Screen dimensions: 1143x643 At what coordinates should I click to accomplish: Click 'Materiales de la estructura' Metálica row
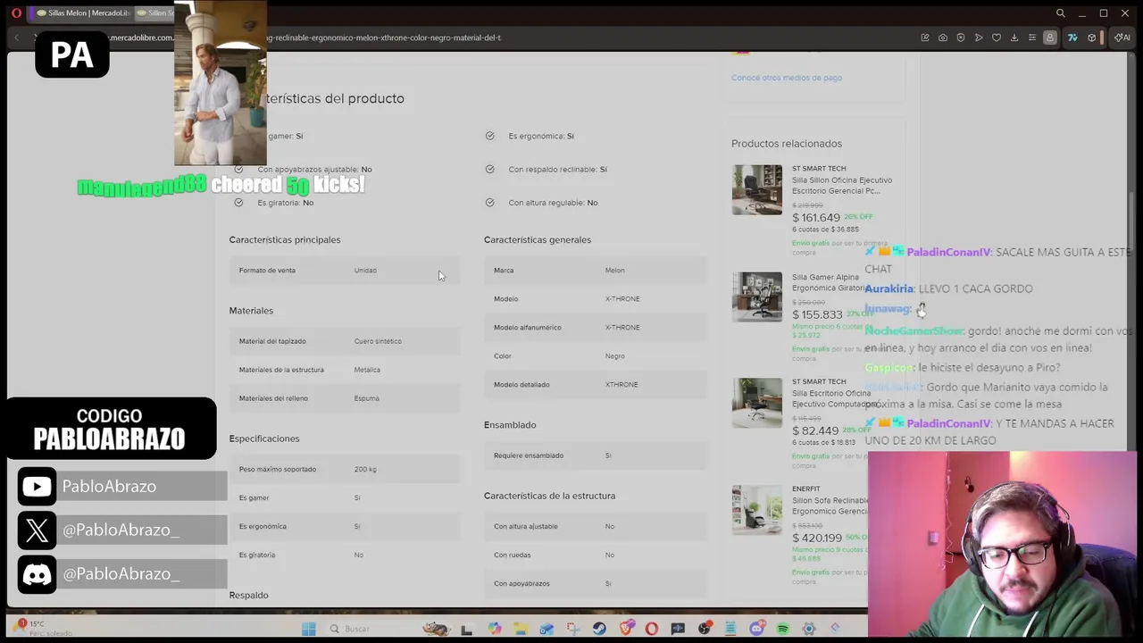[x=344, y=370]
